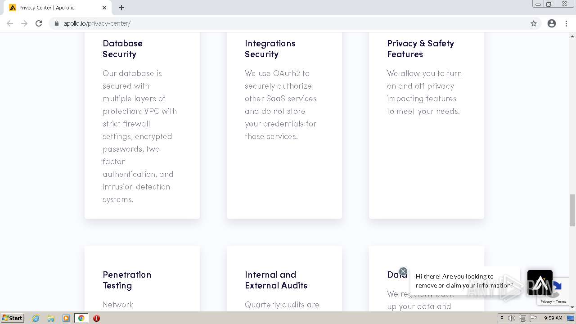The image size is (576, 324).
Task: Open the Chrome profile avatar menu
Action: click(552, 23)
